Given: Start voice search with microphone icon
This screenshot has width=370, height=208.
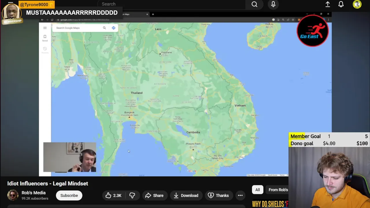Looking at the screenshot, I should pyautogui.click(x=273, y=4).
